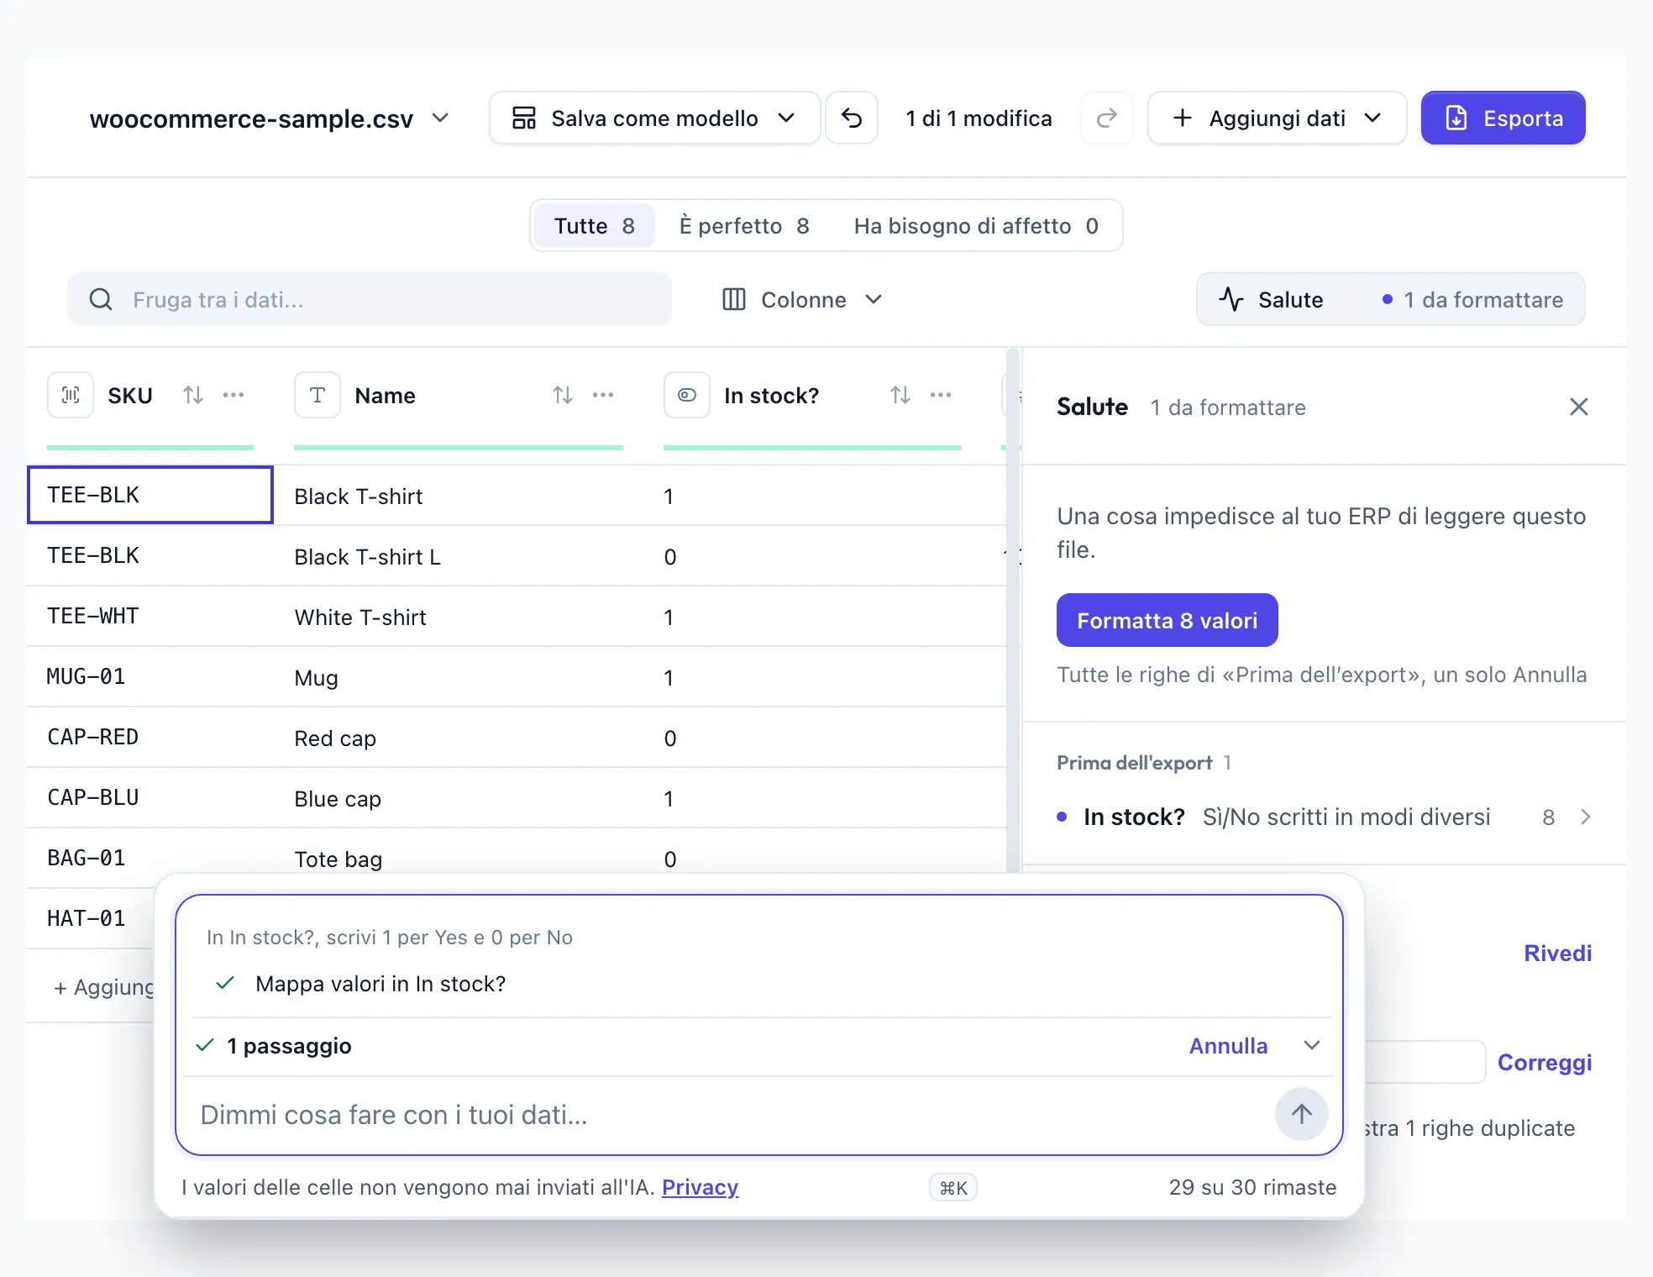Click the redo arrow button
The image size is (1653, 1277).
pyautogui.click(x=1107, y=118)
